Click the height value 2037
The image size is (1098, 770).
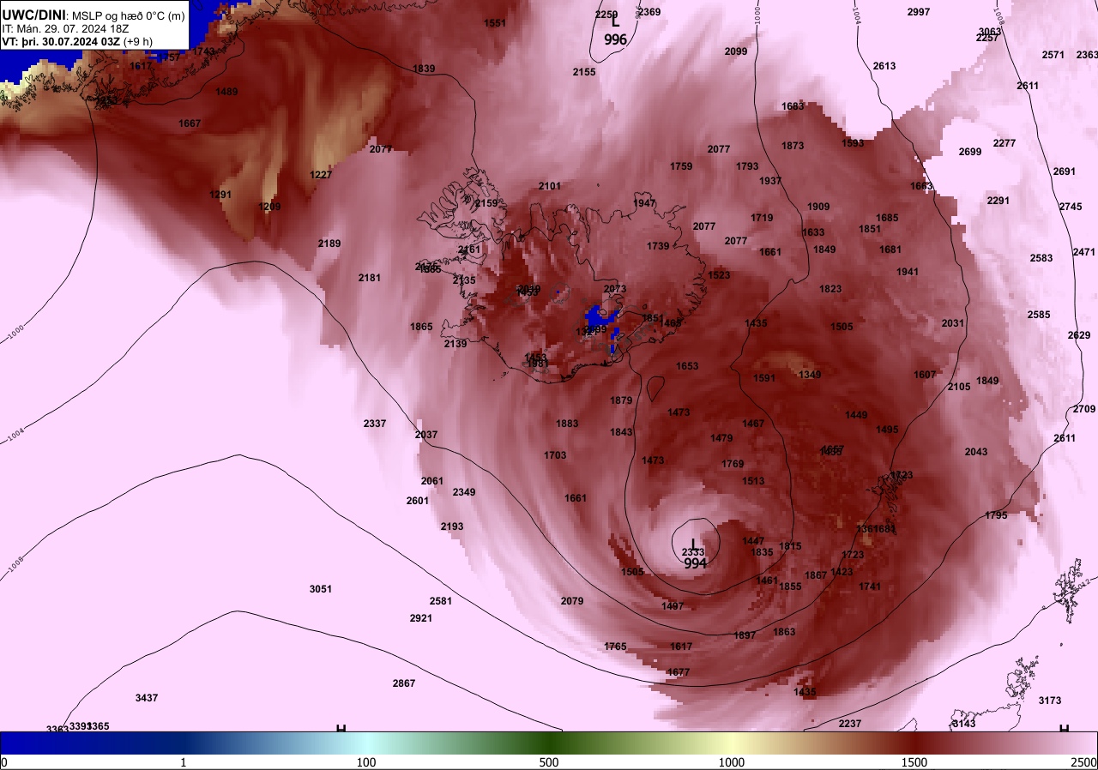[426, 435]
